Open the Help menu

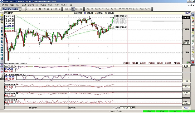(71, 5)
